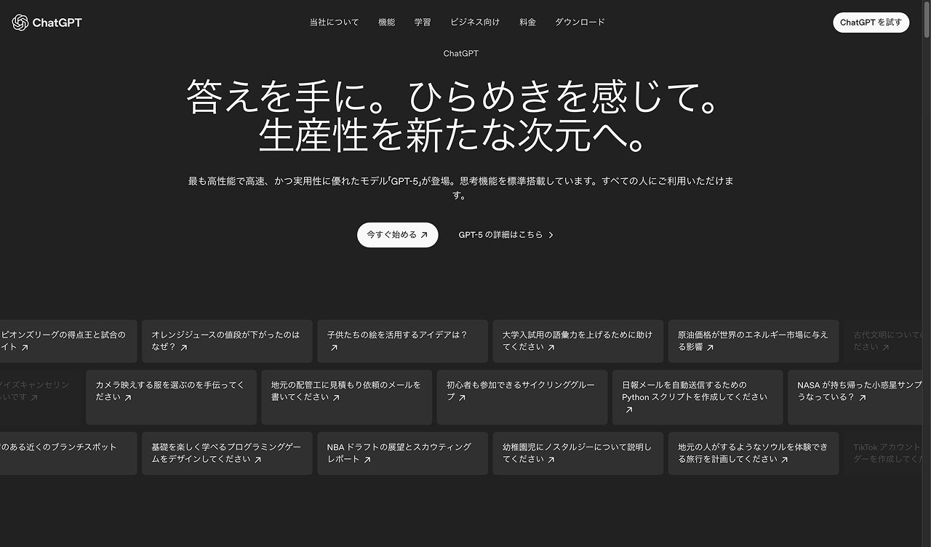
Task: Pick the NBA ドラフトの展望 prompt card
Action: (402, 453)
